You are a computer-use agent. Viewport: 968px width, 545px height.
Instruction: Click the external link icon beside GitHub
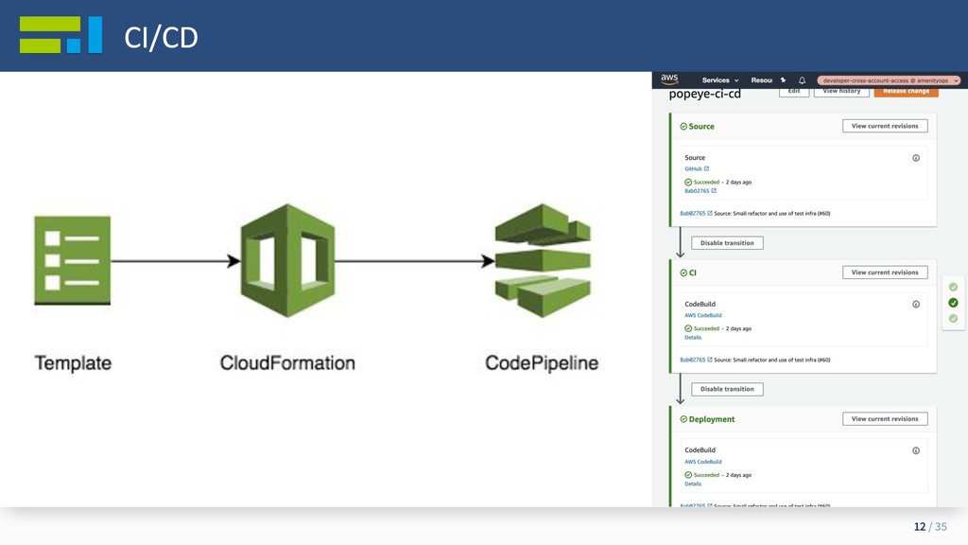point(706,168)
